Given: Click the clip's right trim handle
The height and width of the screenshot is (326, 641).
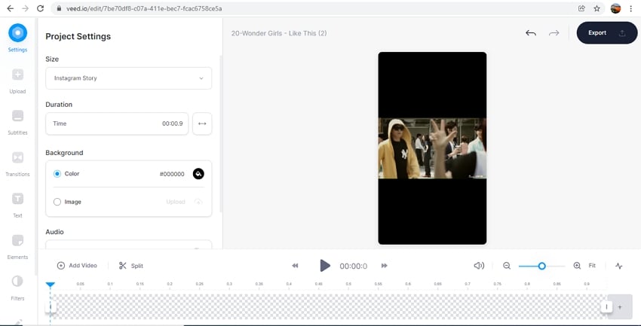Looking at the screenshot, I should point(606,307).
